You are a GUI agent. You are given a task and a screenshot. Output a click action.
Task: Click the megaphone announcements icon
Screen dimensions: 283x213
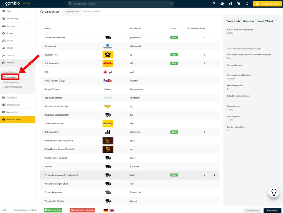coord(230,4)
